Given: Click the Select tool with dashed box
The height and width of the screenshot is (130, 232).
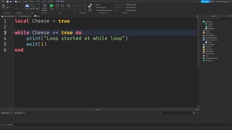Looking at the screenshot, I should point(38,6).
